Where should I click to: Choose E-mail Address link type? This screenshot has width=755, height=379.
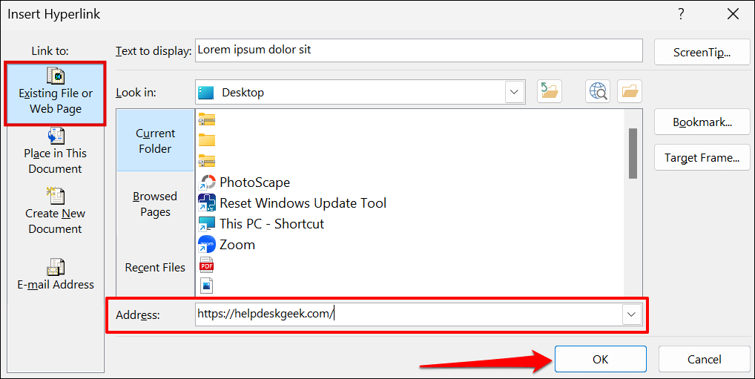[x=56, y=274]
